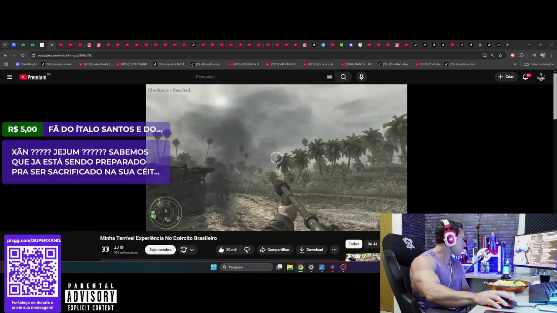Start voice search with the microphone
This screenshot has width=557, height=313.
(361, 77)
